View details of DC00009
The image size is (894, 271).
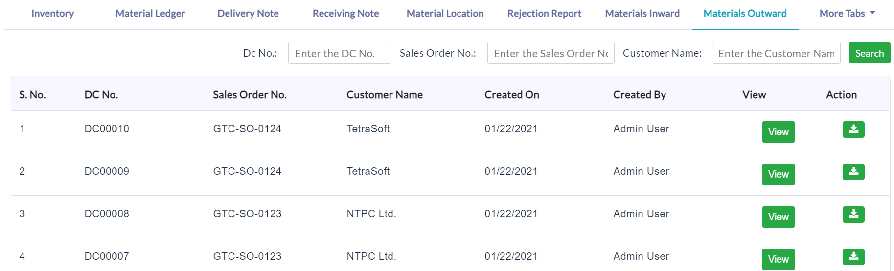778,174
